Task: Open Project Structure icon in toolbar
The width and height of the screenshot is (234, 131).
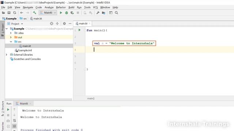Action: pyautogui.click(x=103, y=13)
